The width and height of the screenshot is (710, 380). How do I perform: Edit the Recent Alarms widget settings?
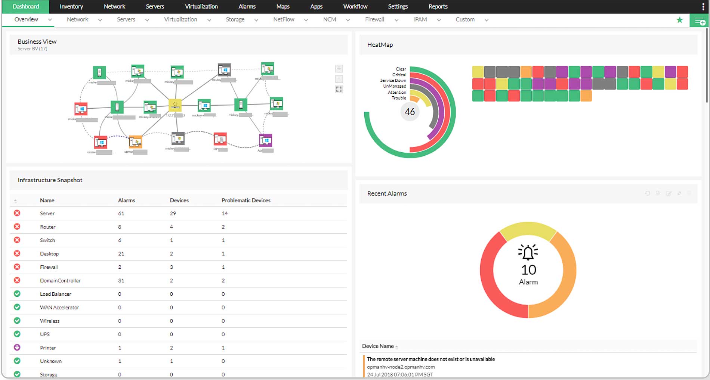pyautogui.click(x=669, y=193)
